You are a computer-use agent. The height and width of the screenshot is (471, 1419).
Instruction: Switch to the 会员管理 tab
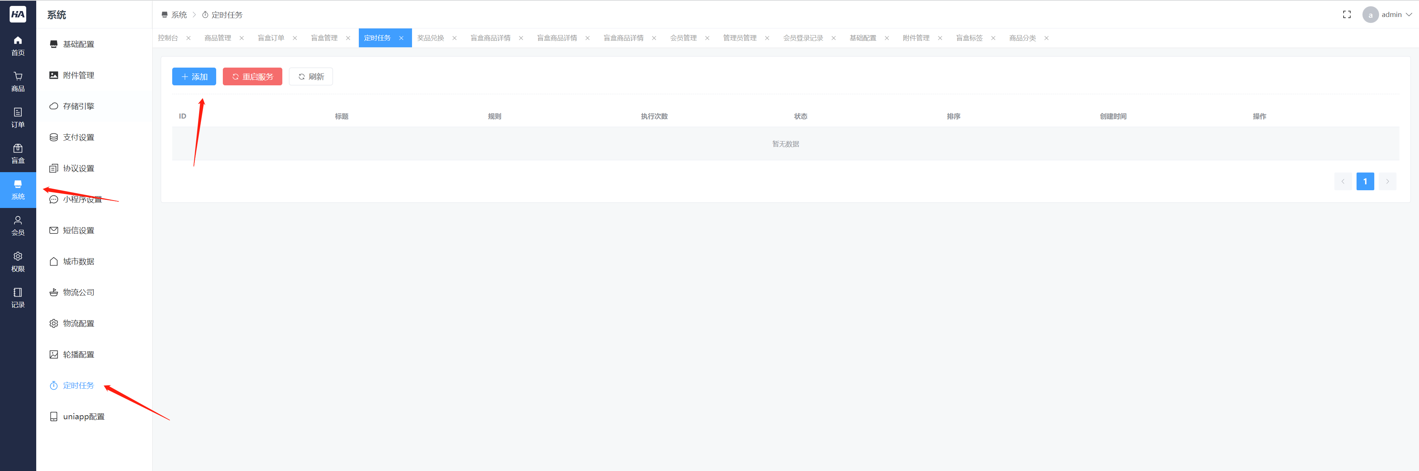(x=683, y=38)
